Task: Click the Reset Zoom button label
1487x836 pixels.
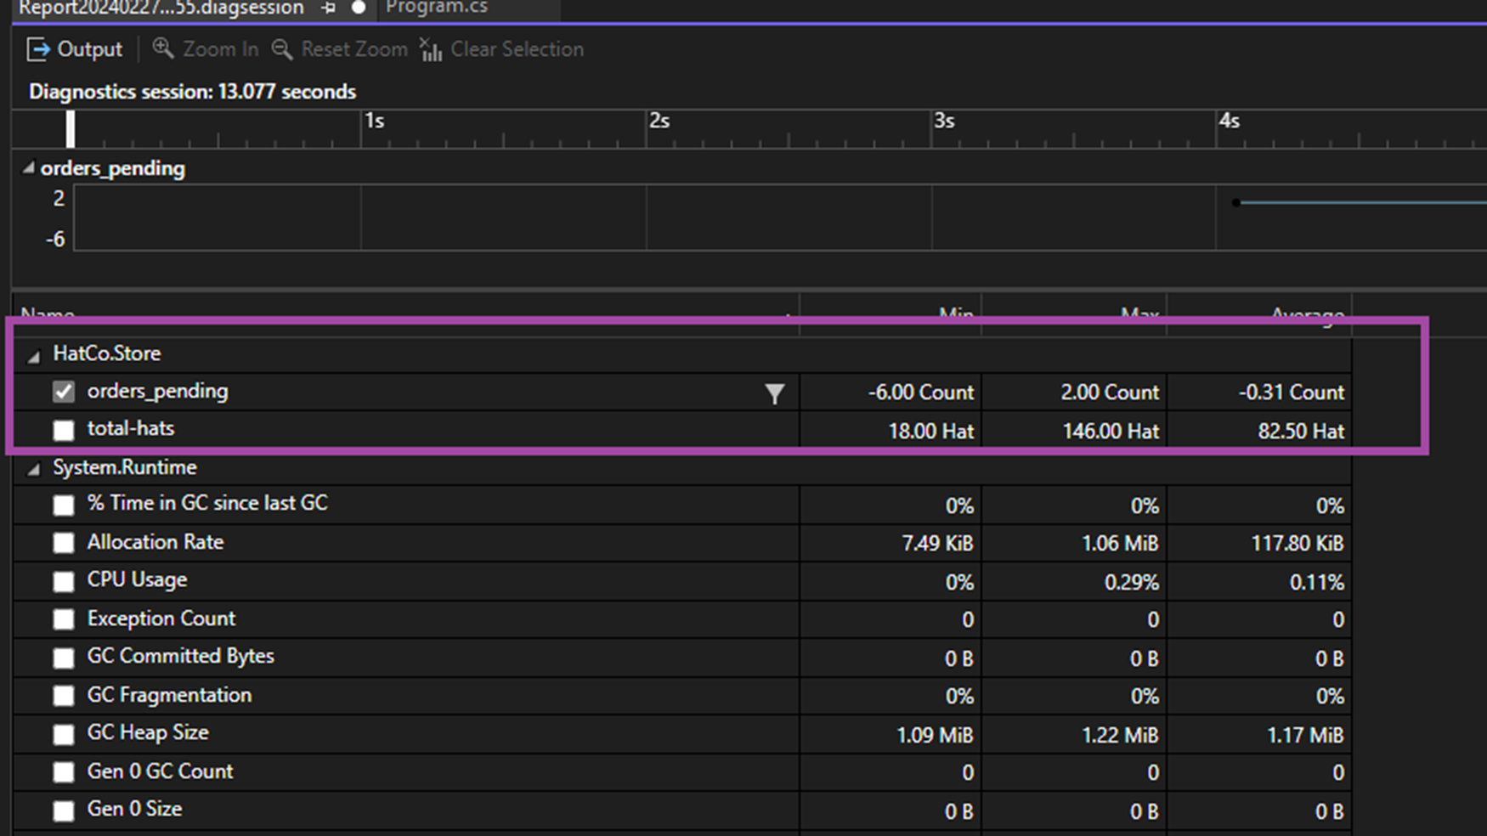Action: (x=354, y=49)
